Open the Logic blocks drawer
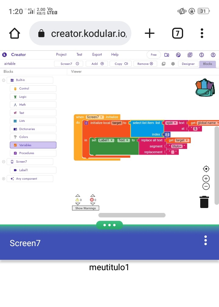This screenshot has width=219, height=307. 33,97
